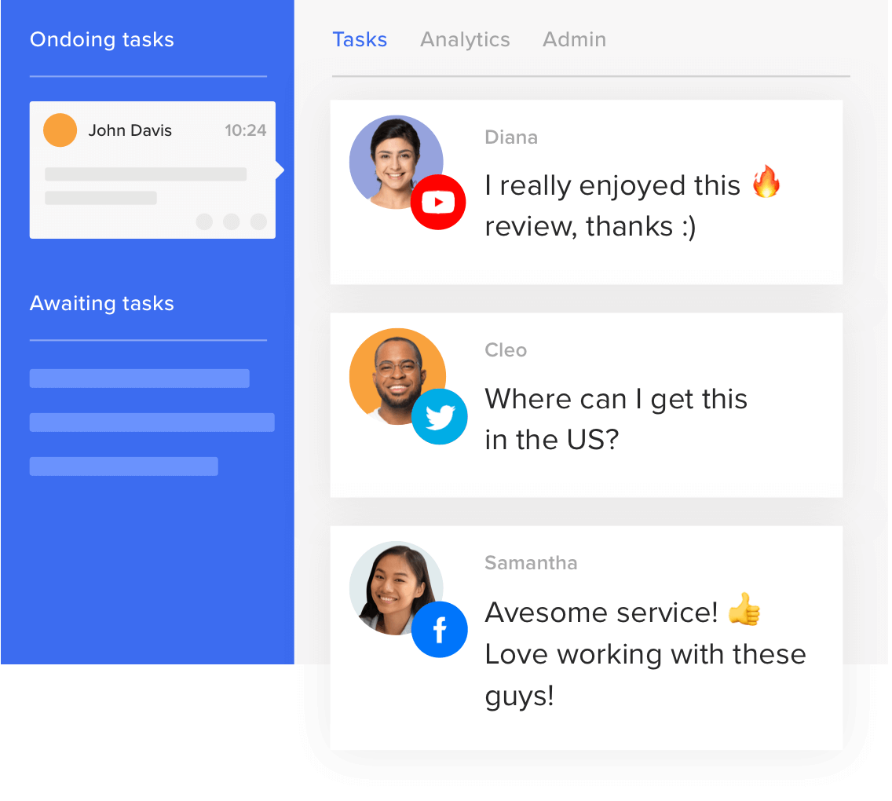Viewport: 892px width, 801px height.
Task: Click the last gray dot on John Davis card
Action: (x=258, y=221)
